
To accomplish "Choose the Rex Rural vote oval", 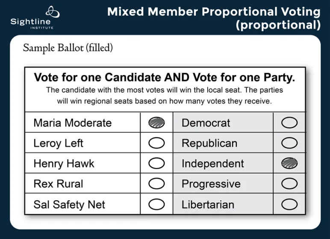I will (156, 184).
